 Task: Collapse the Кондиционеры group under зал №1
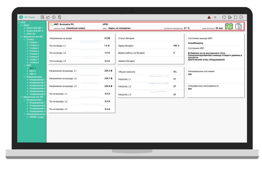click(x=25, y=77)
